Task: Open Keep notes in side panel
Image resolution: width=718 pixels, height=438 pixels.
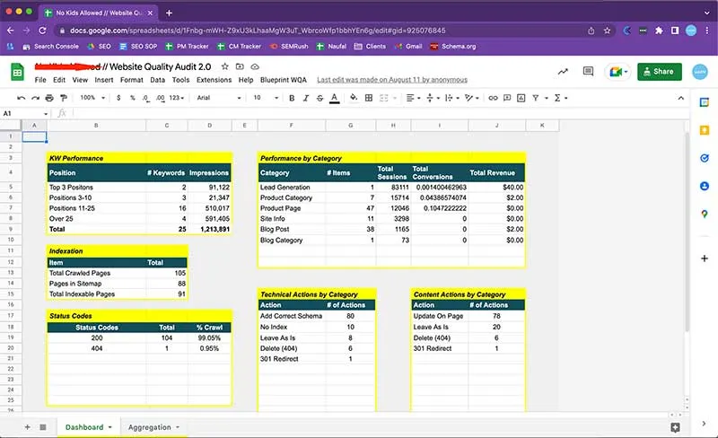Action: pos(705,130)
